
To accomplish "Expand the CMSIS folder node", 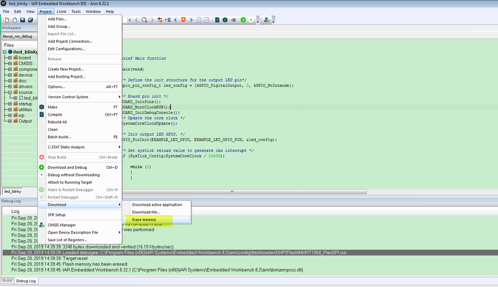I will coord(10,63).
